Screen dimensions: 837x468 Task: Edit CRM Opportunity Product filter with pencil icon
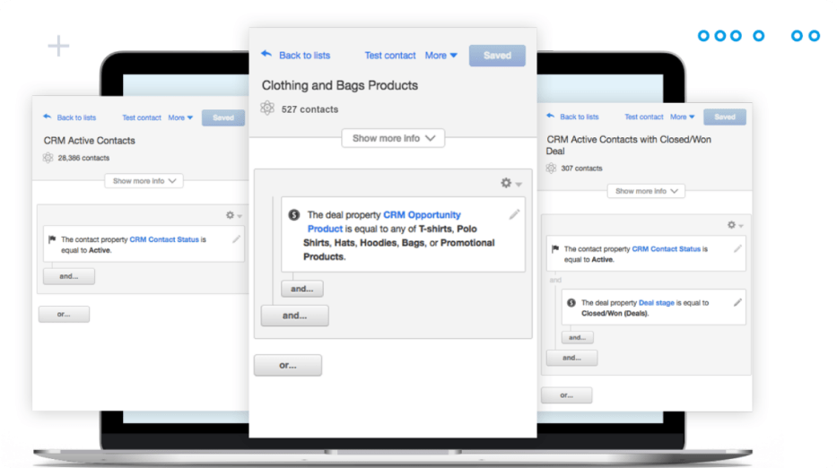coord(514,214)
